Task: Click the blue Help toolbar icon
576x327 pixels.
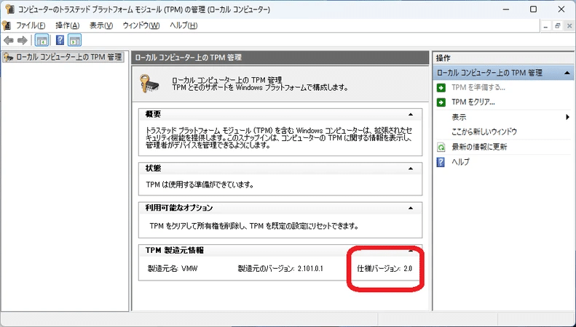Action: click(x=60, y=40)
